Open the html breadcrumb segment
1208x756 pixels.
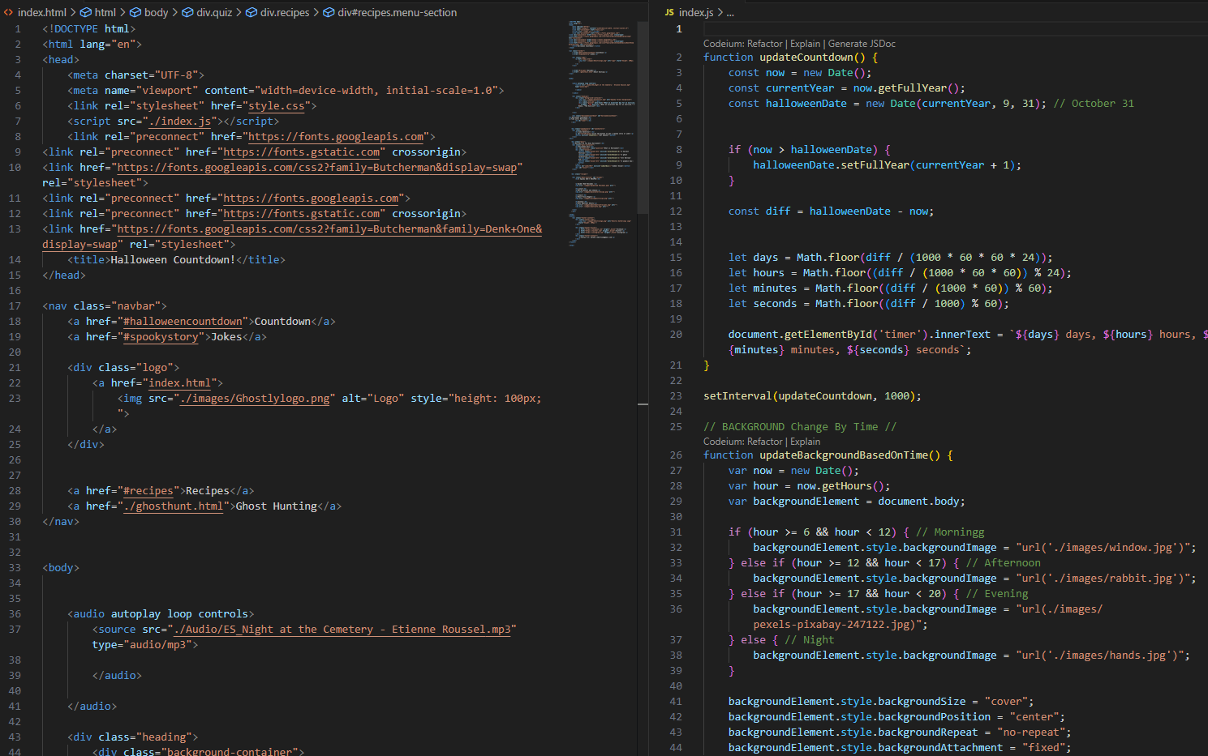[98, 12]
